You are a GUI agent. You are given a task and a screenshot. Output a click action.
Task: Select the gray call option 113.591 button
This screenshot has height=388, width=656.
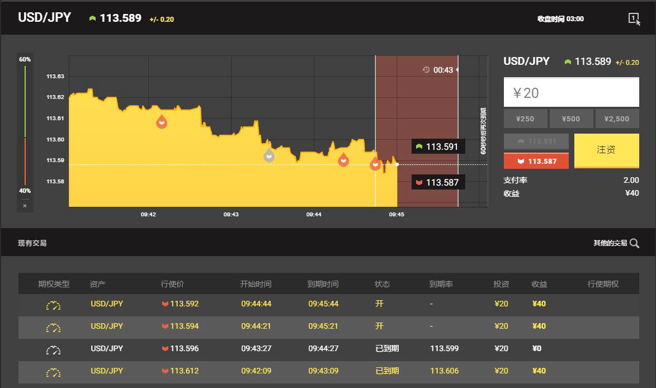click(536, 141)
